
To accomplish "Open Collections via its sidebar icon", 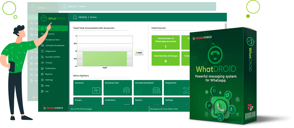I will click(x=42, y=68).
